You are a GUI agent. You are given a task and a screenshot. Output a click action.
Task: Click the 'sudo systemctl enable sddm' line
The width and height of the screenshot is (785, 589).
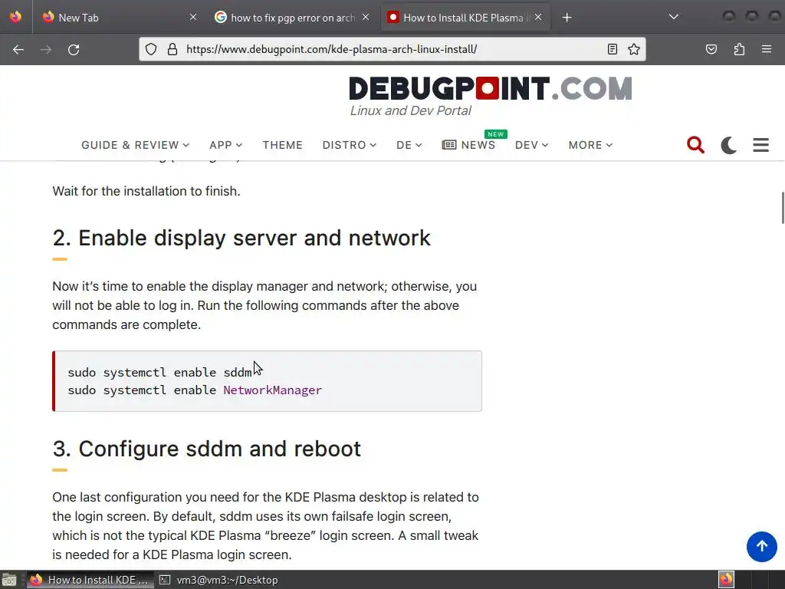[x=159, y=372]
